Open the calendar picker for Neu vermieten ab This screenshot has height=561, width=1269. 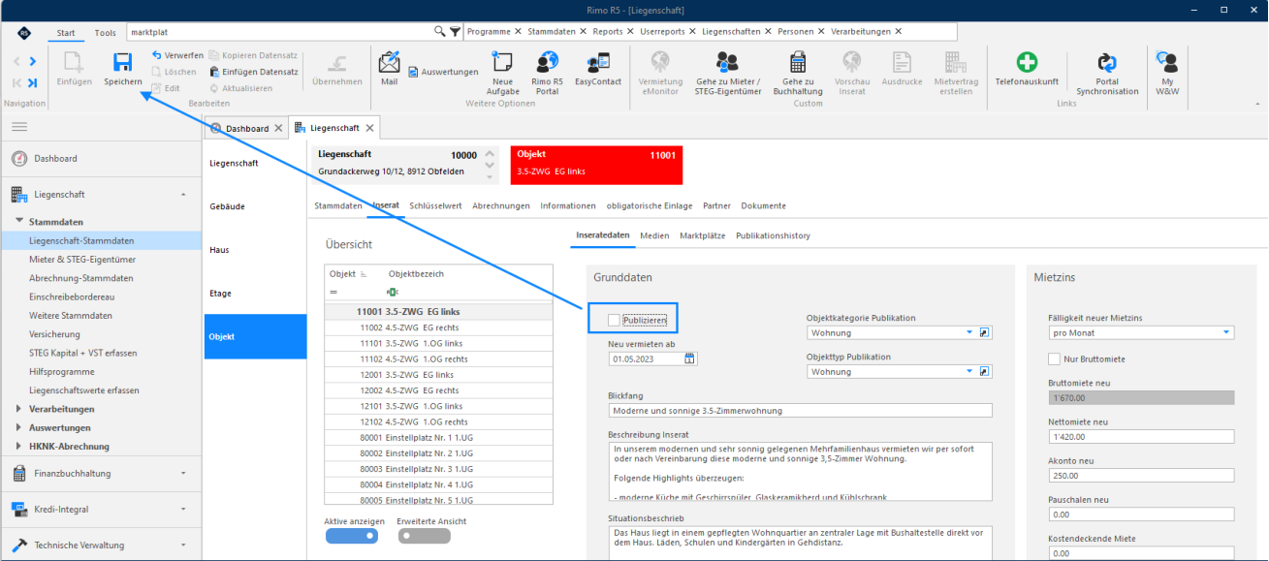tap(690, 358)
